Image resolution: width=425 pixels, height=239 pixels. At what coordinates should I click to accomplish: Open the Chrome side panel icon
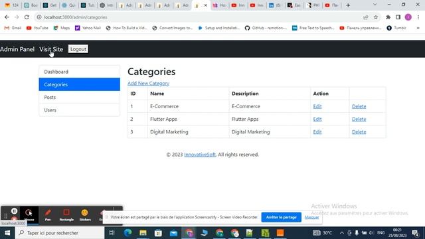click(398, 17)
